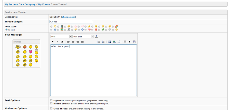Click the 'change user' link
231x110 pixels.
(69, 17)
